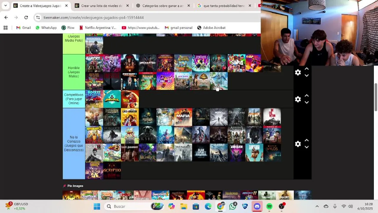Switch to Create a Videojuegos Jugados tab
Viewport: 378px width, 213px height.
(x=40, y=6)
